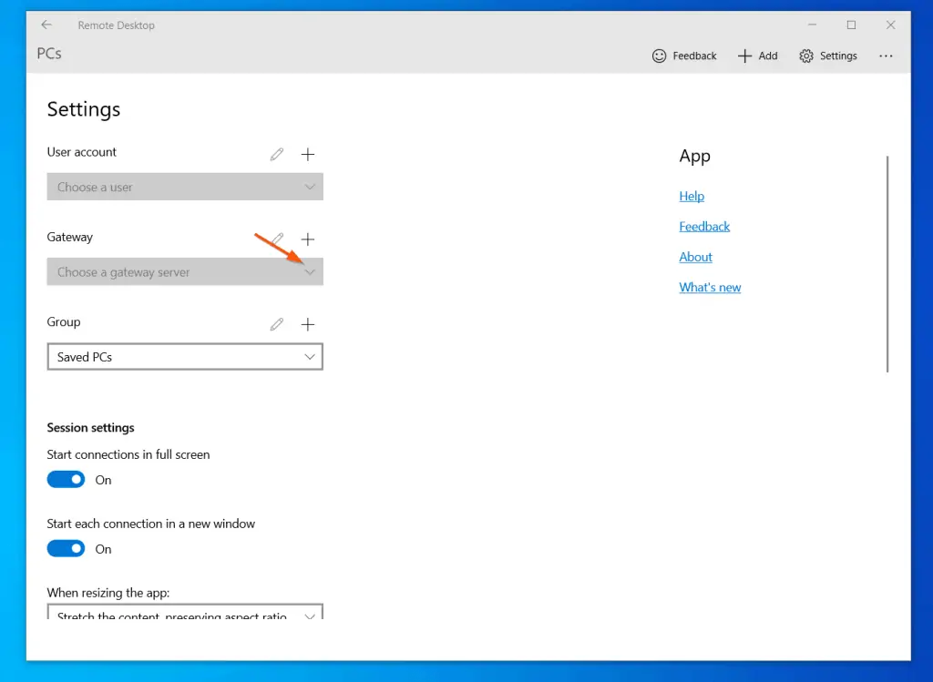Edit the Group using its pencil icon

pyautogui.click(x=276, y=324)
